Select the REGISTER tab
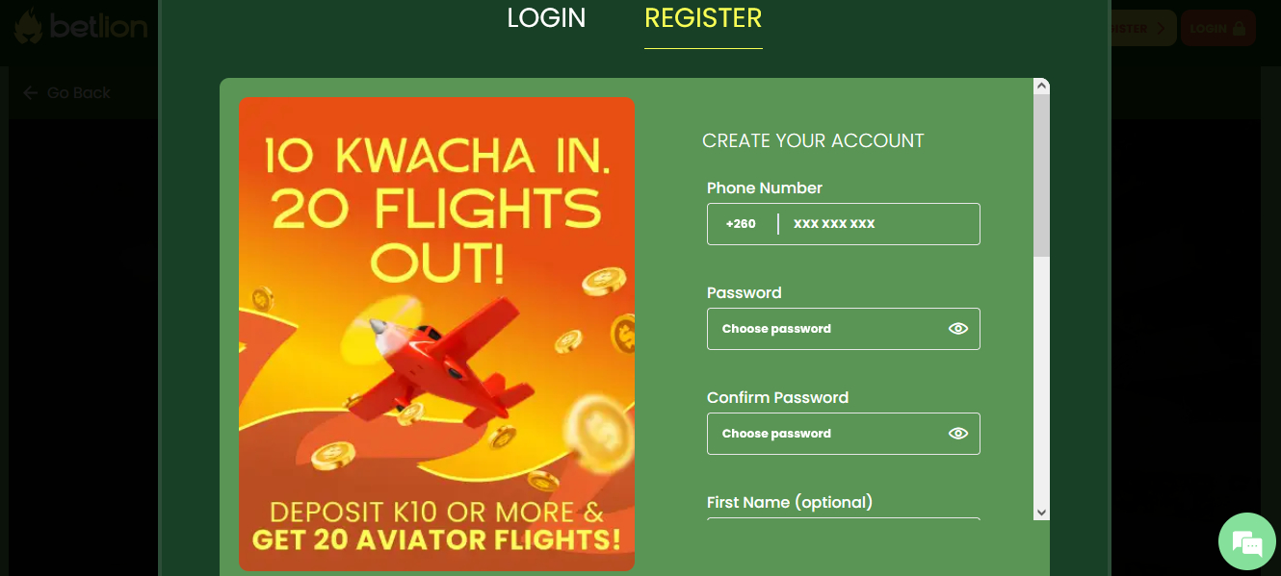This screenshot has height=576, width=1281. [703, 18]
